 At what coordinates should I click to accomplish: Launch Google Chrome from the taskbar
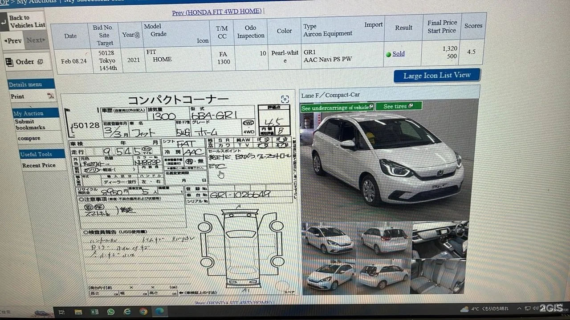(x=143, y=312)
